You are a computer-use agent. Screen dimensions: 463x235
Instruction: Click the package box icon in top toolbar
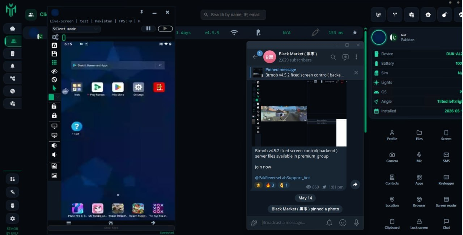pyautogui.click(x=412, y=15)
